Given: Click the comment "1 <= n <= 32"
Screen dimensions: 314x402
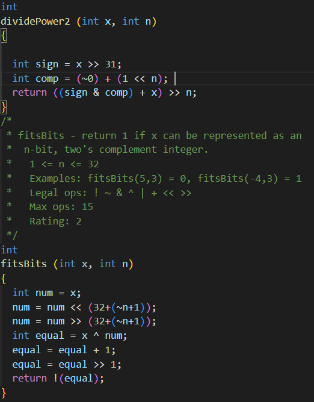Looking at the screenshot, I should pos(64,164).
